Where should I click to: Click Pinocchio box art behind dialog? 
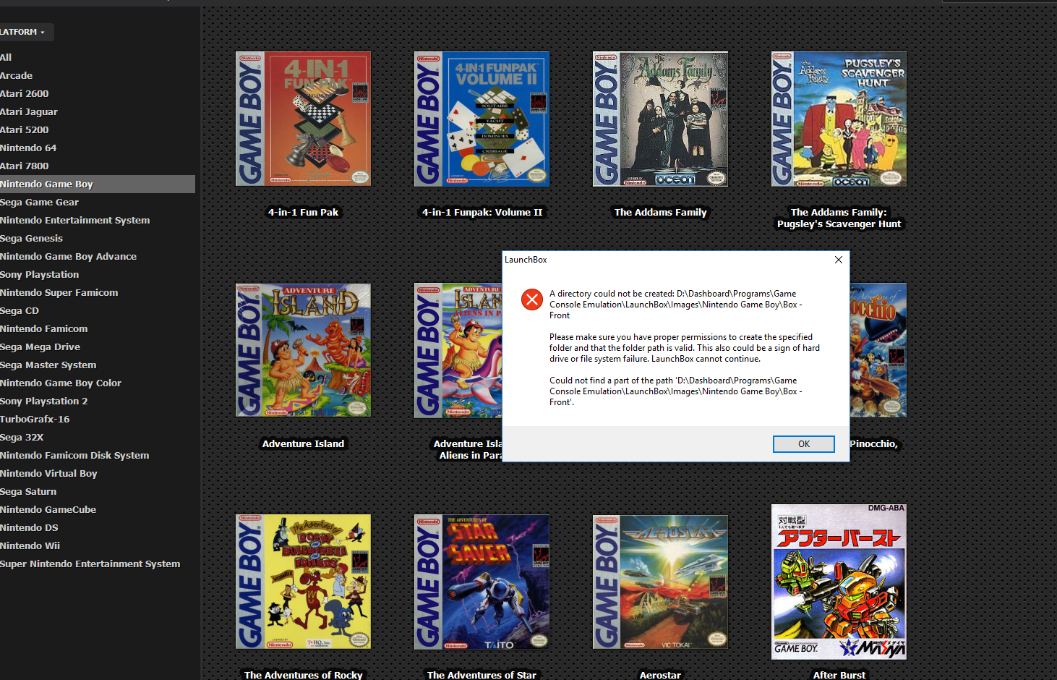pyautogui.click(x=878, y=350)
